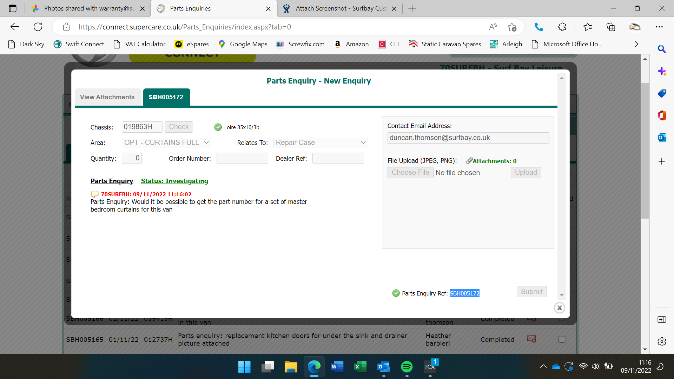Screen dimensions: 674x379
Task: Add page to favorites with the star icon
Action: coord(512,27)
